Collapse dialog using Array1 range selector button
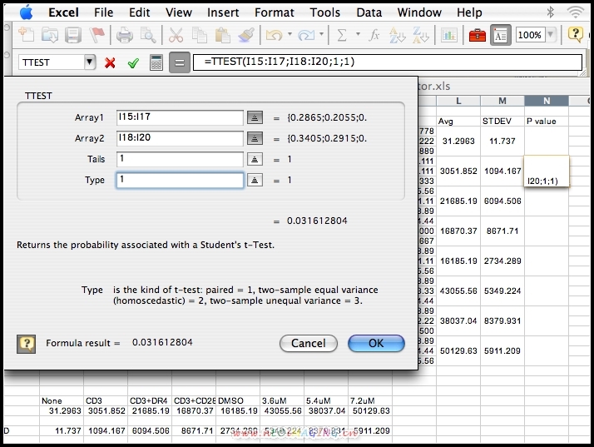The width and height of the screenshot is (594, 447). pos(255,118)
